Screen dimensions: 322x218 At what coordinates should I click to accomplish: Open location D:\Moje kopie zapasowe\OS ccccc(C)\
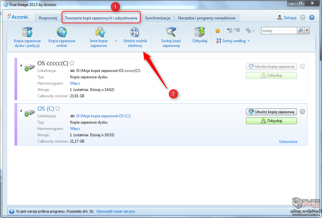tap(108, 71)
